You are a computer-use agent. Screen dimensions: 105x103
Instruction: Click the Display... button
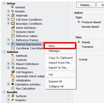point(86,5)
